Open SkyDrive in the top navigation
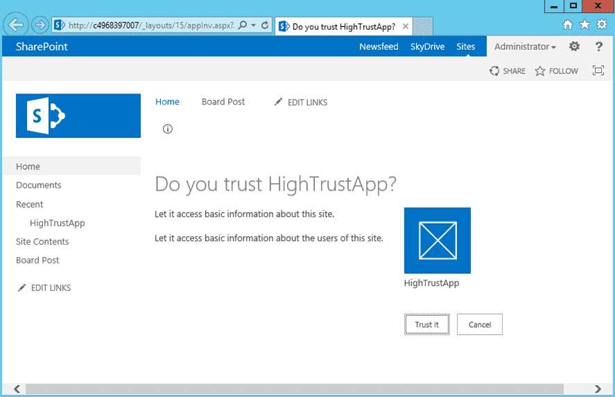 coord(427,46)
